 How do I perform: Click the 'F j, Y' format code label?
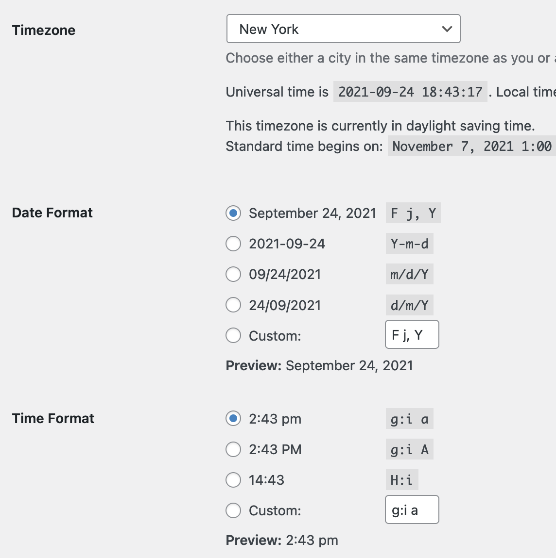click(413, 213)
